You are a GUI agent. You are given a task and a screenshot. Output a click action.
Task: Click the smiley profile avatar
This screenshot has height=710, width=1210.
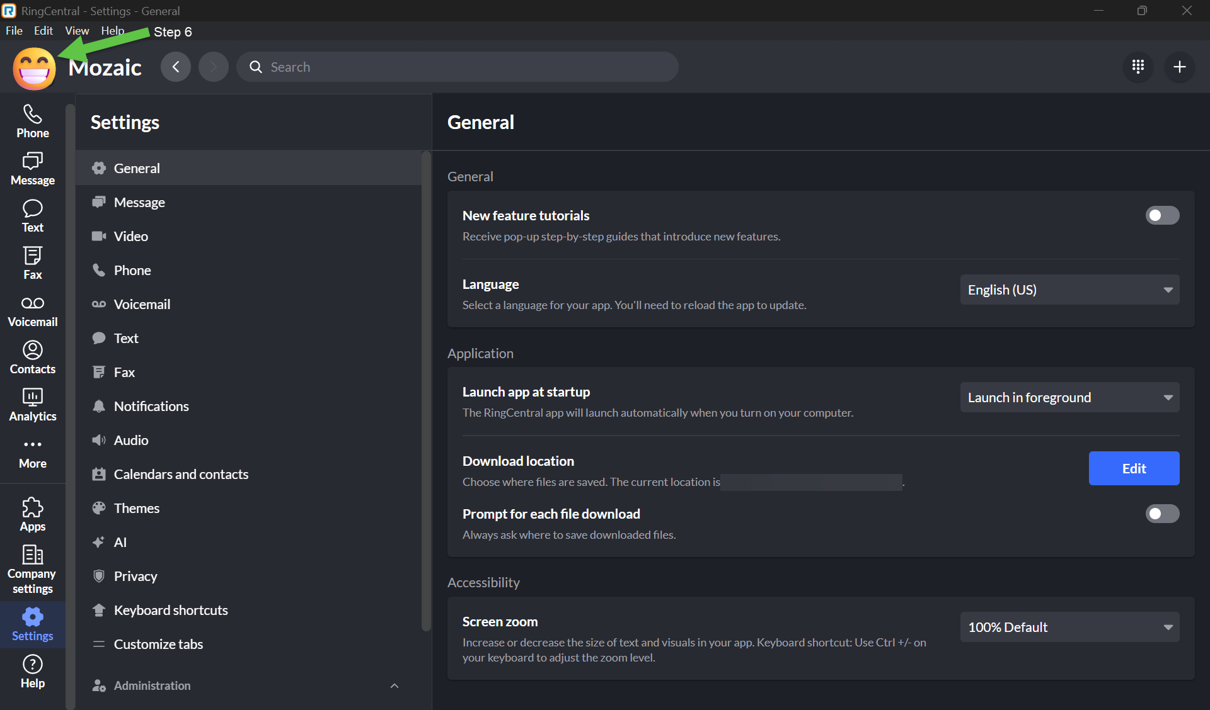[x=34, y=69]
